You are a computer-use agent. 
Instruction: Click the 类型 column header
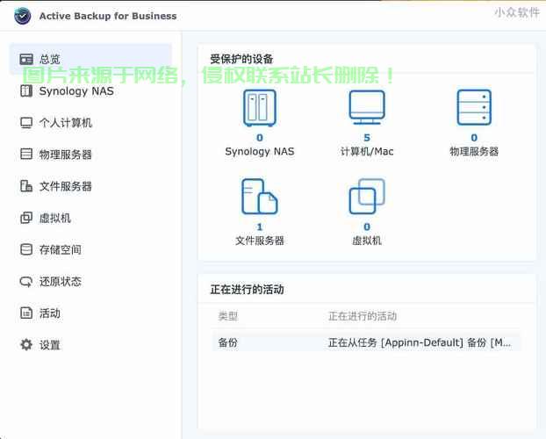pyautogui.click(x=227, y=316)
